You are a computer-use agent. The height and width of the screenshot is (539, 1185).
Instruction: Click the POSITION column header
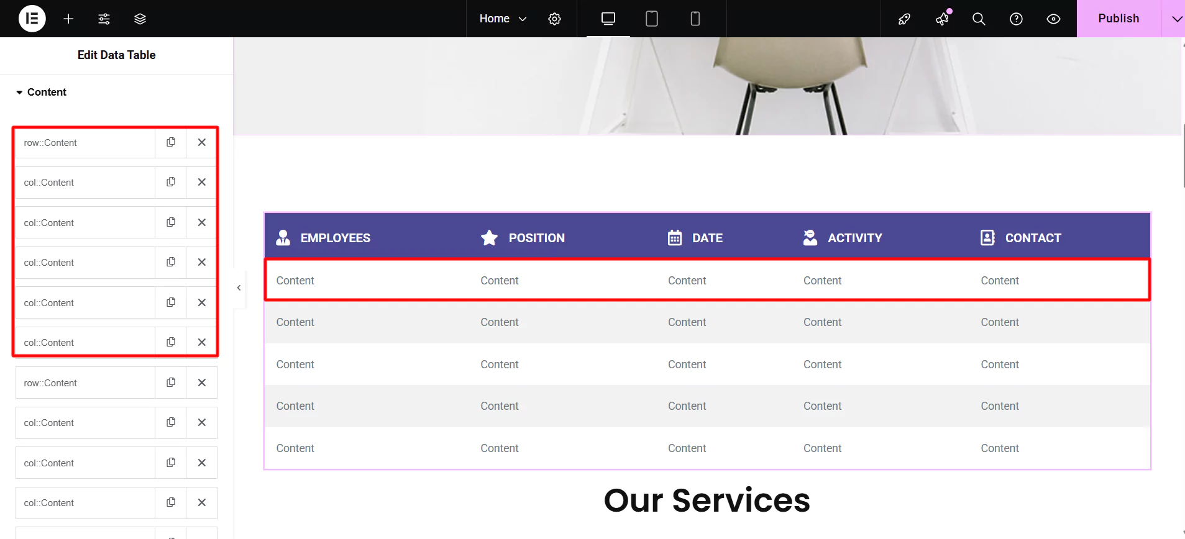coord(536,238)
